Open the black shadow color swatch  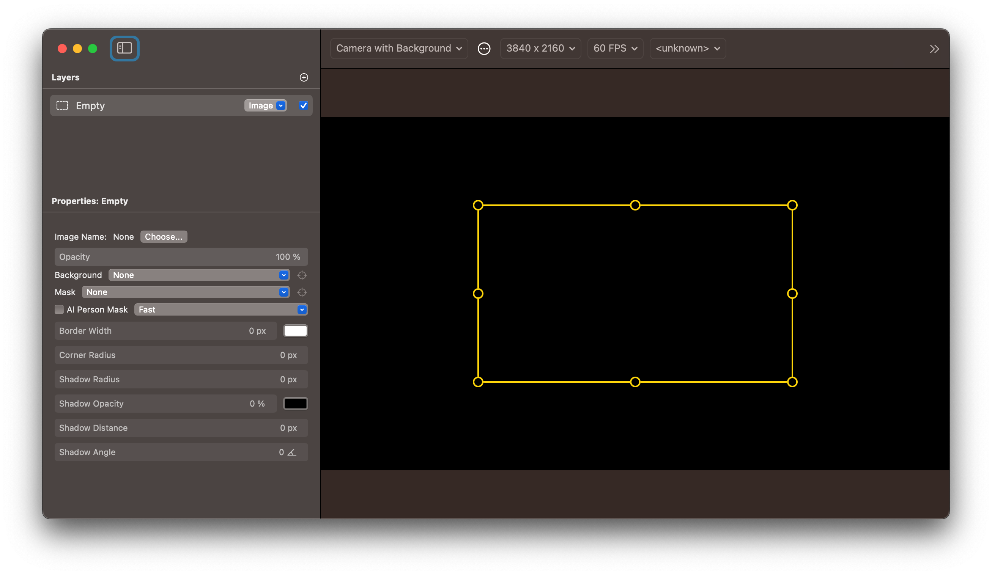pyautogui.click(x=295, y=404)
